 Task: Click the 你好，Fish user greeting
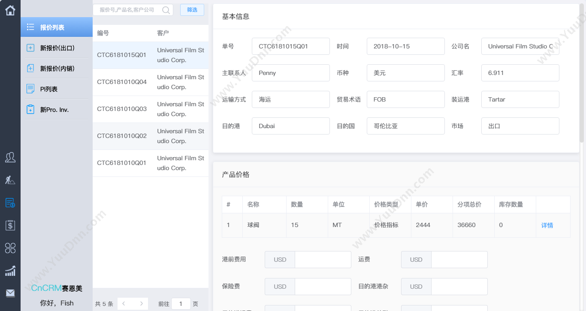click(x=57, y=303)
